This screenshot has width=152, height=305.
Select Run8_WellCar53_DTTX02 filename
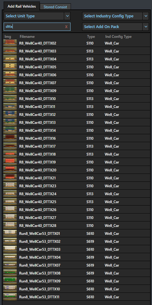[40, 242]
